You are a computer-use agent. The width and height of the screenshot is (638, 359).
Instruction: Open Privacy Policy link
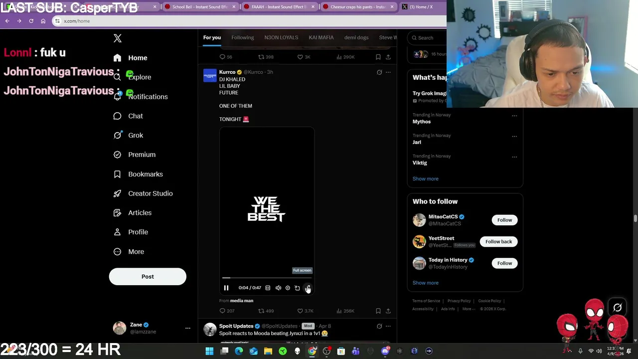coord(459,301)
